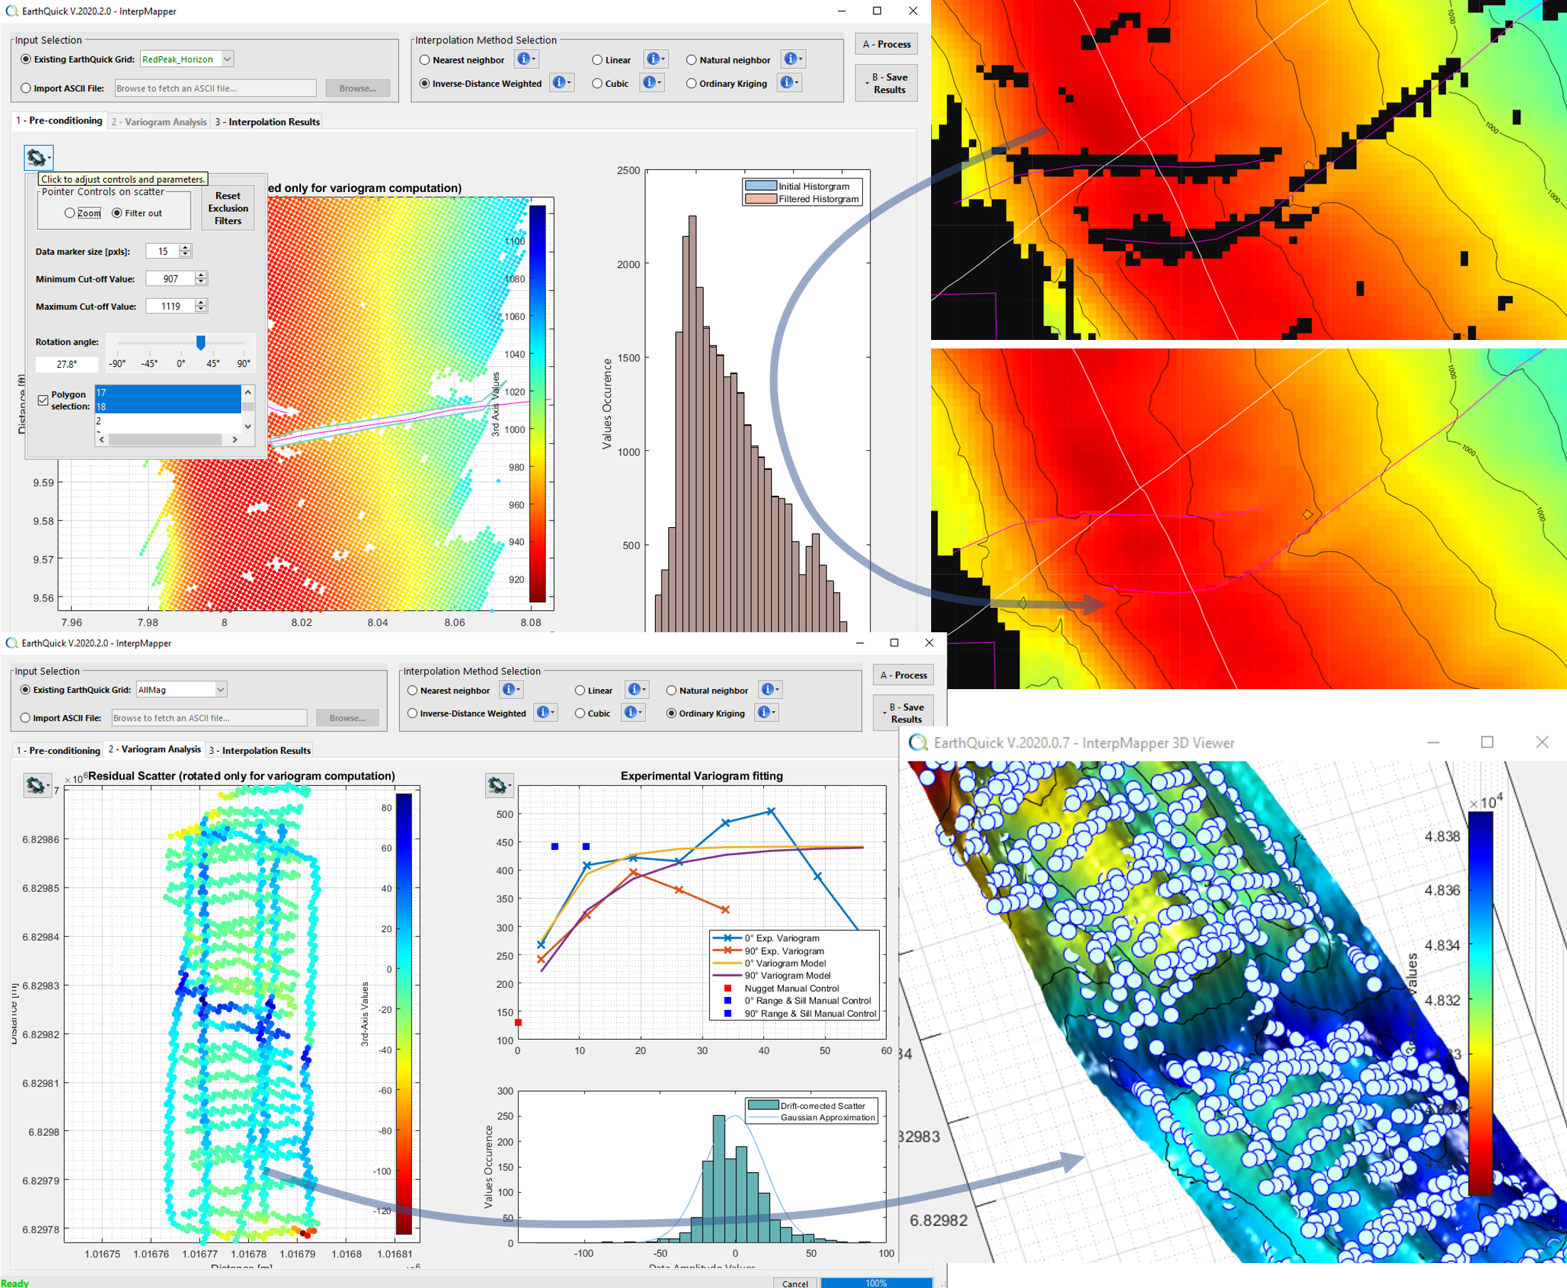Show info for Ordinary Kriging in AllMag window
The height and width of the screenshot is (1288, 1567).
tap(767, 713)
